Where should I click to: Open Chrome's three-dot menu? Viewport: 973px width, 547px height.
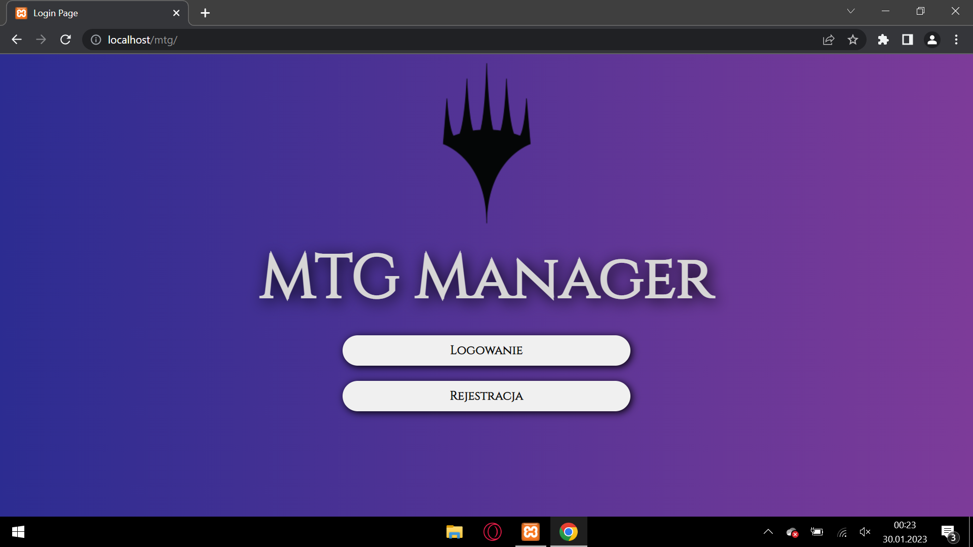pos(956,40)
